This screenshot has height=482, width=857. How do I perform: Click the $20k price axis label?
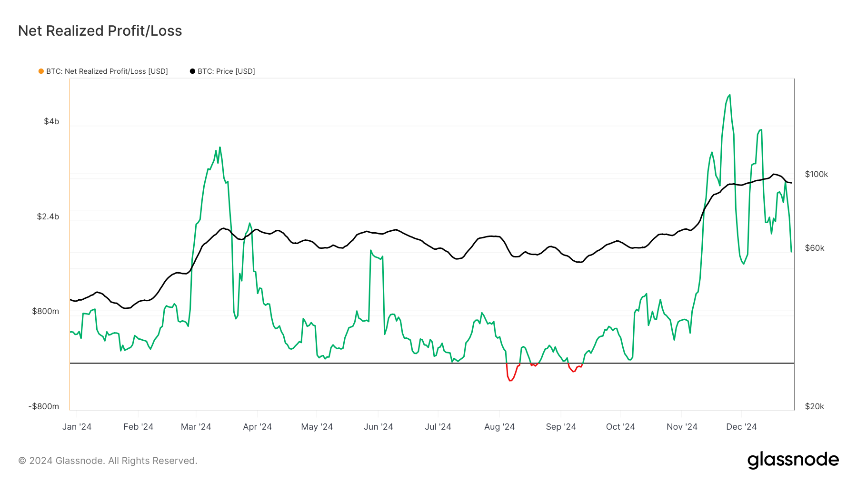(x=814, y=406)
